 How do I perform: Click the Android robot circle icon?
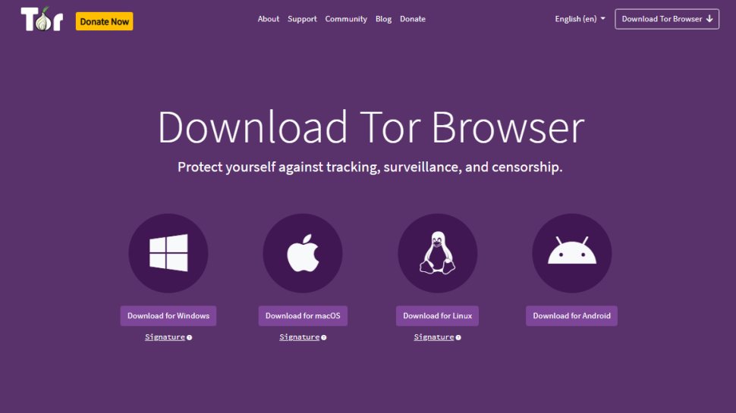(571, 253)
